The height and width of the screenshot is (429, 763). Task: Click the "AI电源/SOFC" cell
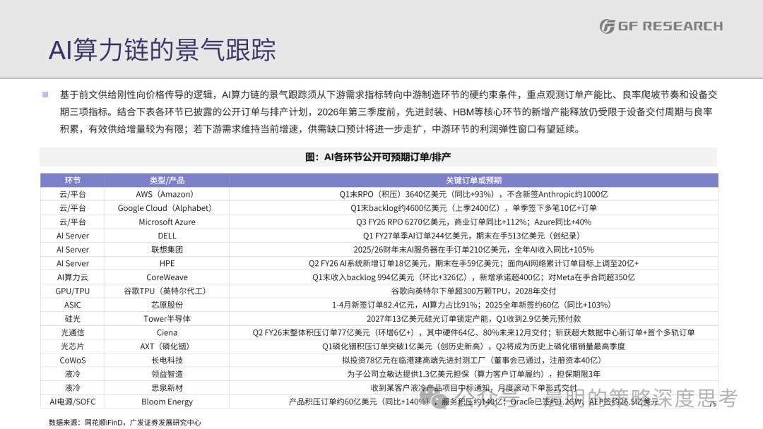coord(73,401)
